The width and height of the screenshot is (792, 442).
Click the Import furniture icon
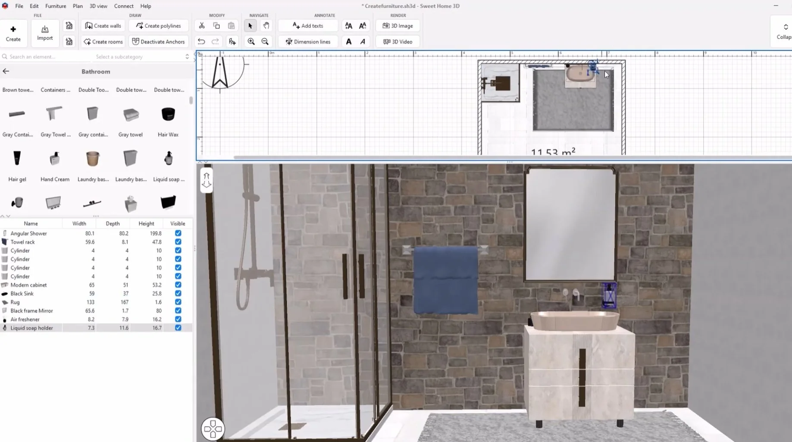click(45, 33)
